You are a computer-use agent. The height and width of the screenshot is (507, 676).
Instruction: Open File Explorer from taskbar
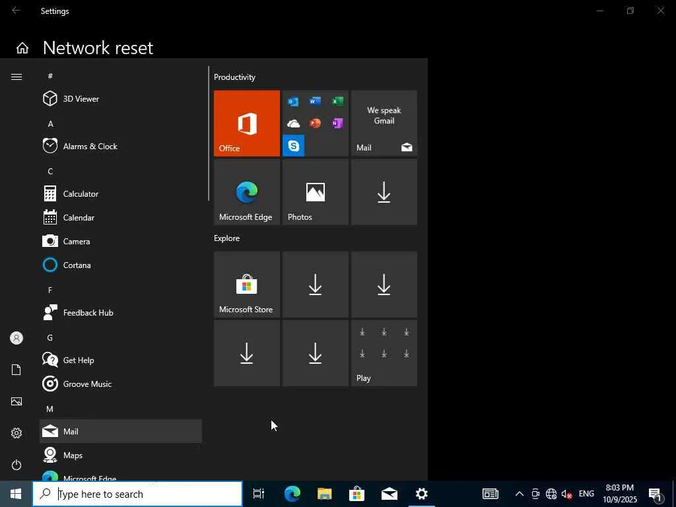click(x=325, y=494)
